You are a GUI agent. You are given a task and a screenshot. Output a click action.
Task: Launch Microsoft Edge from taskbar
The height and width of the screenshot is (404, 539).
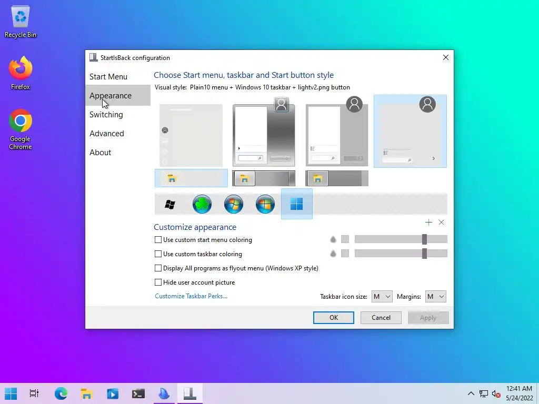tap(61, 393)
